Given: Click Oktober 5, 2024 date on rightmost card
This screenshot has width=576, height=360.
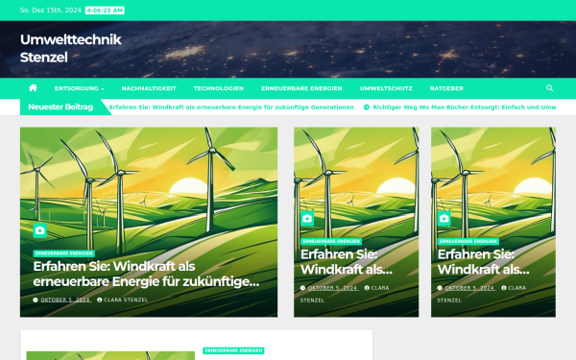Looking at the screenshot, I should pyautogui.click(x=469, y=288).
